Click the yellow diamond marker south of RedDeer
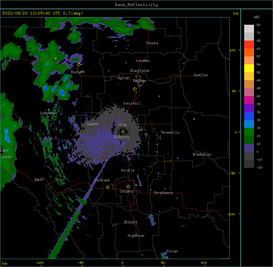 [x=135, y=89]
